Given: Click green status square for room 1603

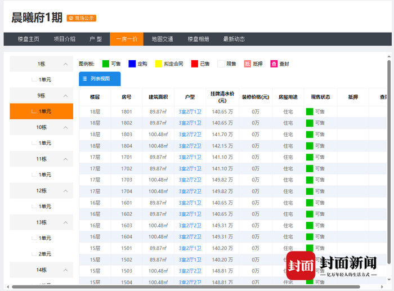Looking at the screenshot, I should [310, 225].
